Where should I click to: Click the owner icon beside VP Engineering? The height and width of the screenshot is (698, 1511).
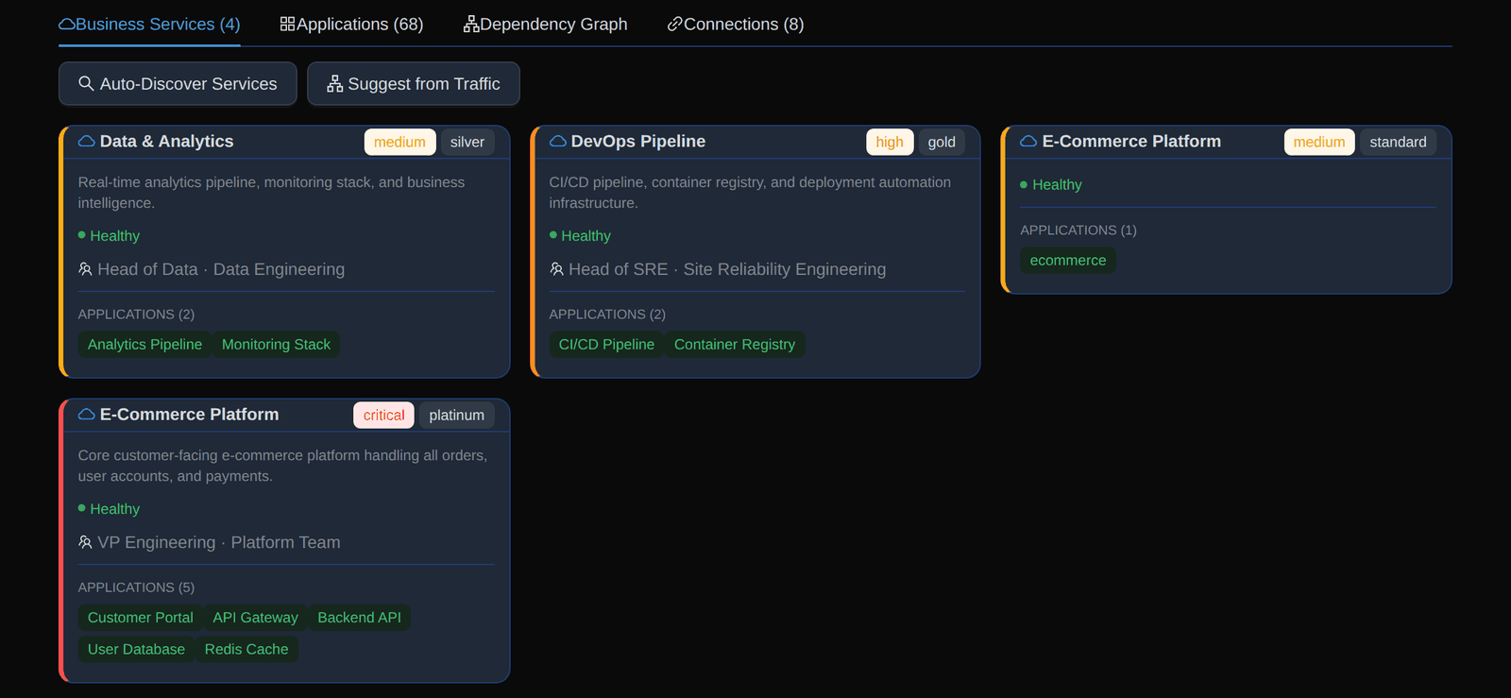pyautogui.click(x=85, y=542)
